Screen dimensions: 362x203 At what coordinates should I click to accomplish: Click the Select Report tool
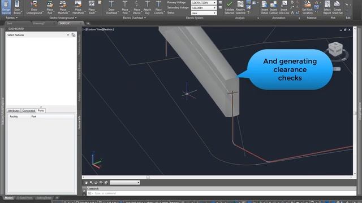(327, 7)
